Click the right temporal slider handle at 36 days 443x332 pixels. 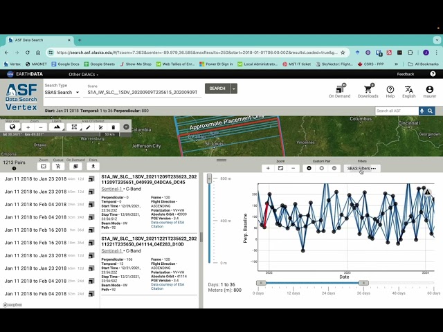(x=363, y=283)
